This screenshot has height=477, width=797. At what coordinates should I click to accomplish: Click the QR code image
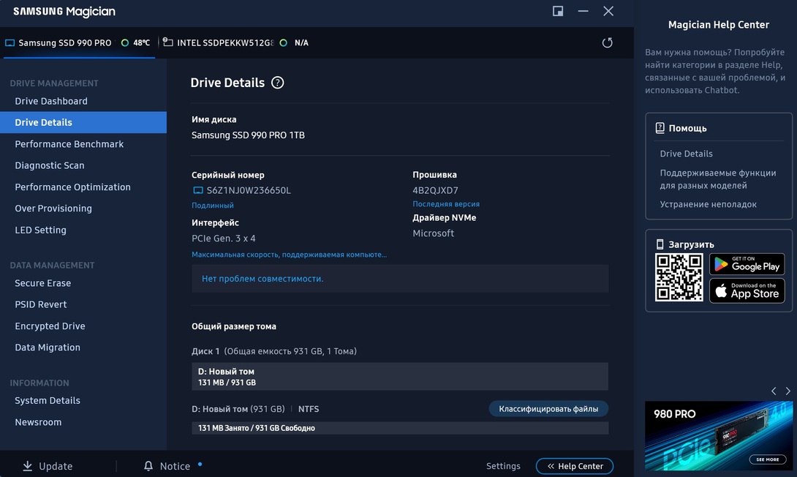[679, 278]
